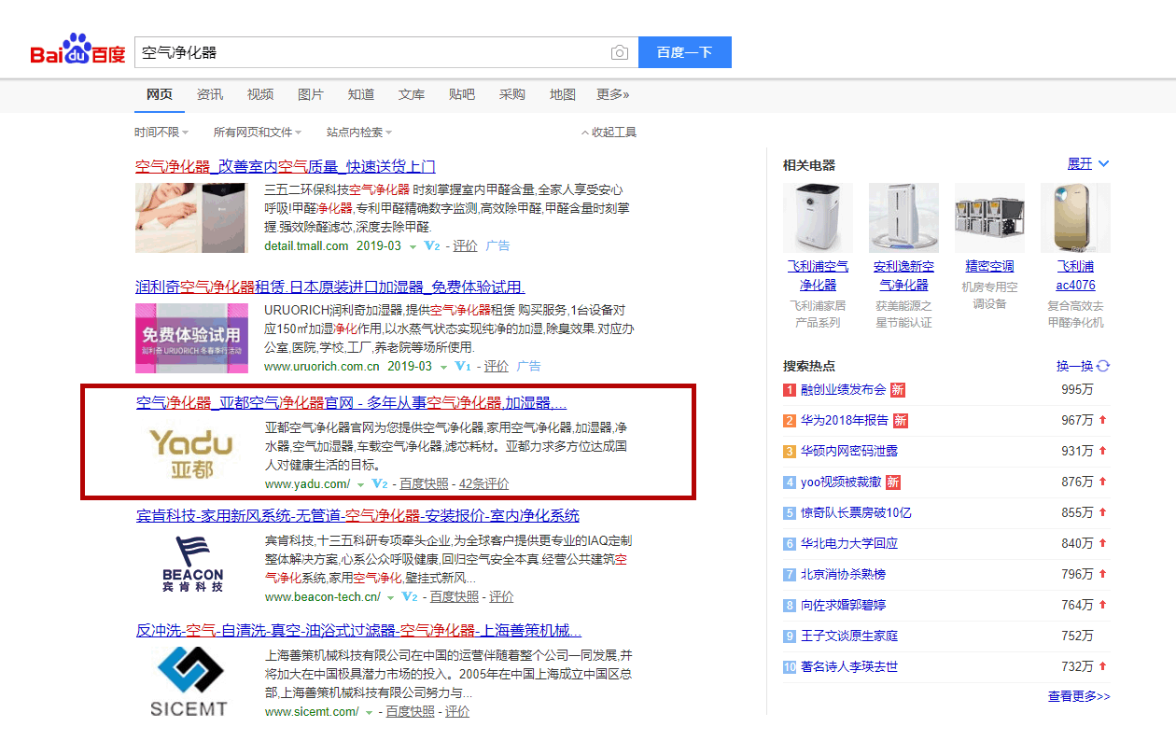The width and height of the screenshot is (1176, 755).
Task: Open the 站点内检索 filter
Action: coord(359,133)
